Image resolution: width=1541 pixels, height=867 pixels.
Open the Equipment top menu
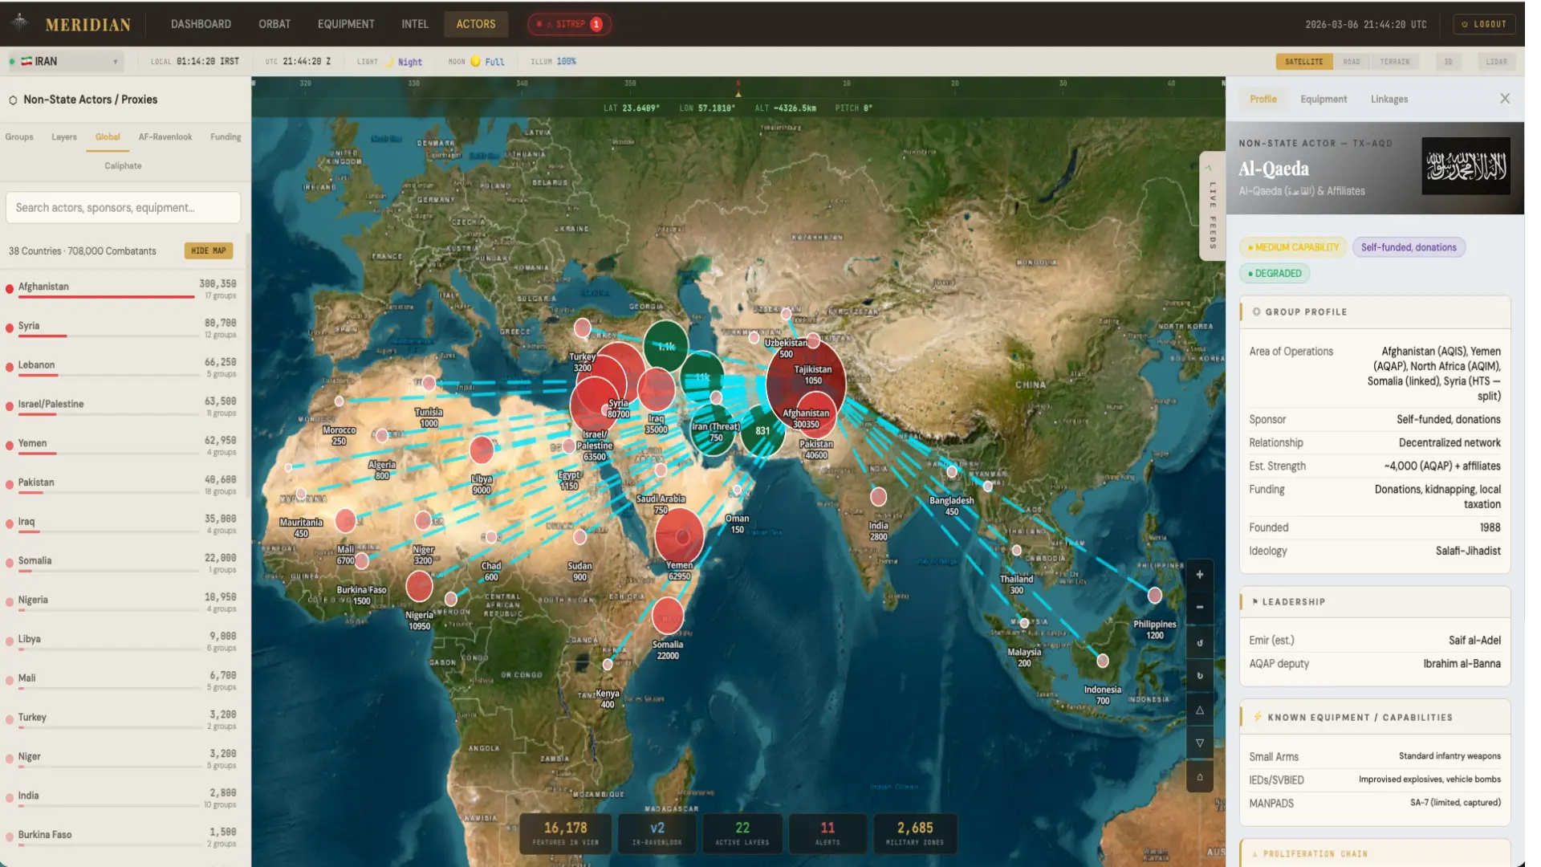tap(346, 24)
